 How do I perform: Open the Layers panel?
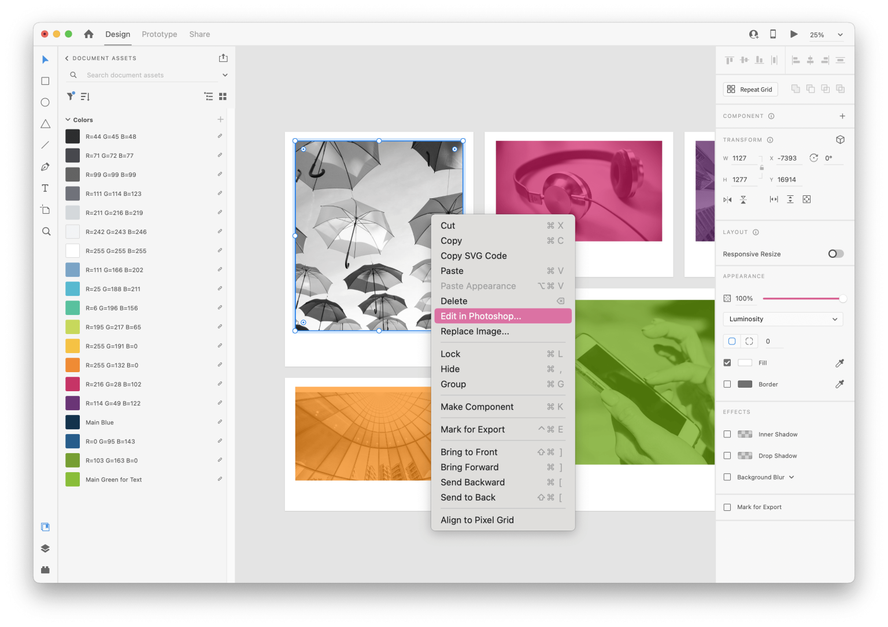[45, 548]
